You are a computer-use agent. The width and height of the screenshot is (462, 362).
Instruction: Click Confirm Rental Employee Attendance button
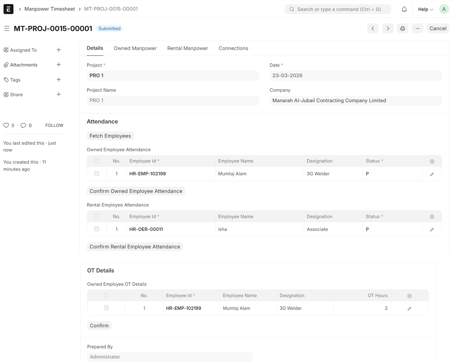tap(135, 247)
